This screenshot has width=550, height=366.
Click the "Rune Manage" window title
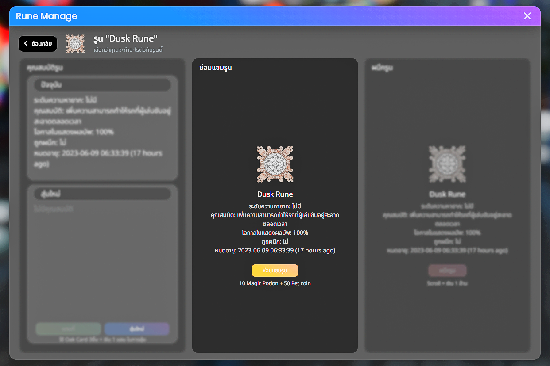pyautogui.click(x=46, y=16)
